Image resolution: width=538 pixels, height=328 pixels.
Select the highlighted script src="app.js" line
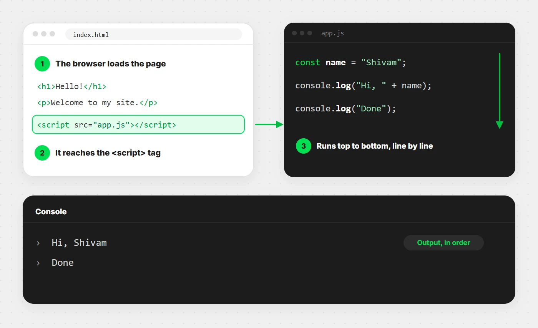[138, 124]
